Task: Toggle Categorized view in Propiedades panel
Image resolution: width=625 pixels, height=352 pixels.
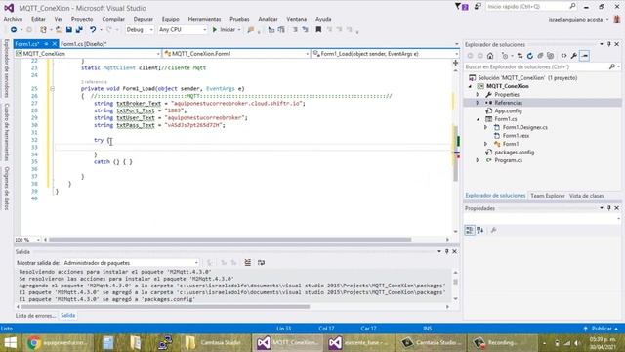Action: pyautogui.click(x=470, y=230)
